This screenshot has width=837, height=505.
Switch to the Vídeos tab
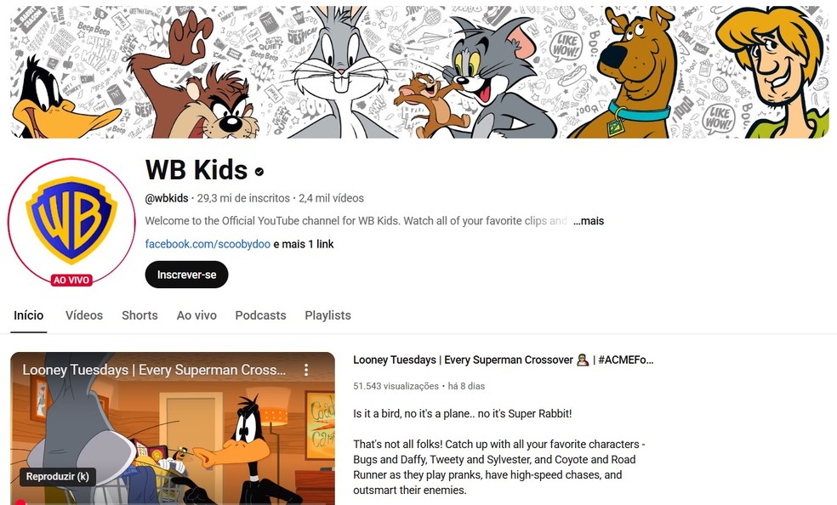[x=84, y=315]
